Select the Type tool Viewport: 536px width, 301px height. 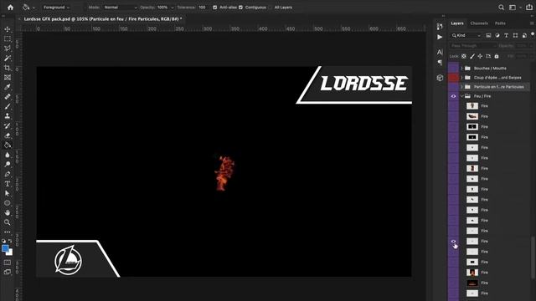(8, 184)
